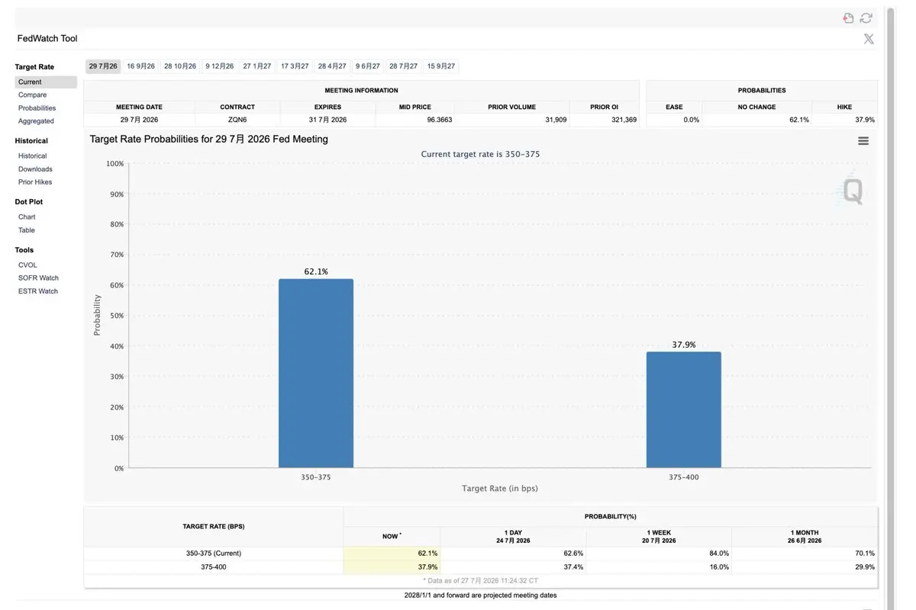This screenshot has width=916, height=610.
Task: Click the 375-400 blue probability bar
Action: [684, 410]
